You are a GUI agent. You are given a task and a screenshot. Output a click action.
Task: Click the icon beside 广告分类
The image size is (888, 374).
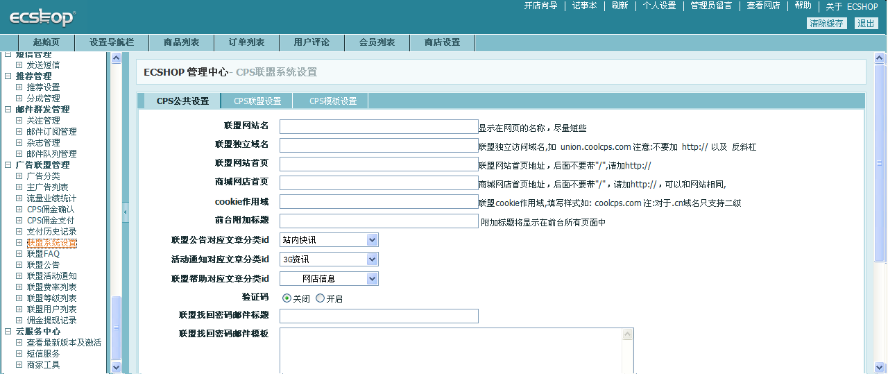pos(19,176)
